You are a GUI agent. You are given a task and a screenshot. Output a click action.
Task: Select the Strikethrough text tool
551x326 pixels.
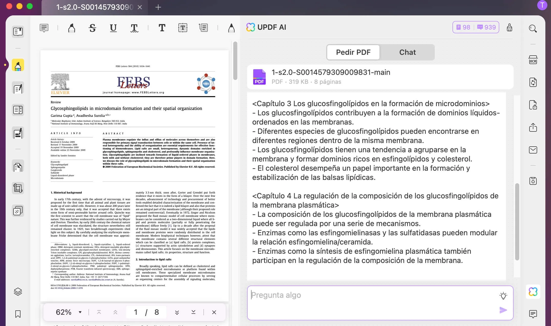[x=92, y=28]
